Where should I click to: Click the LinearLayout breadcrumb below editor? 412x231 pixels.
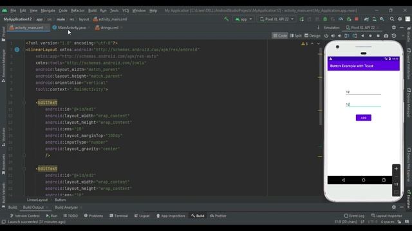[x=37, y=200]
